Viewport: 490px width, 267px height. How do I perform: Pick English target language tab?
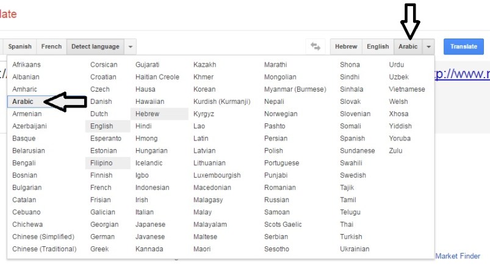378,46
